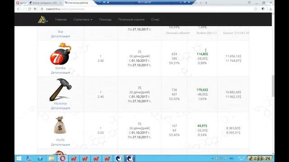
Task: Click the 54,31% win rate value
Action: pos(174,63)
